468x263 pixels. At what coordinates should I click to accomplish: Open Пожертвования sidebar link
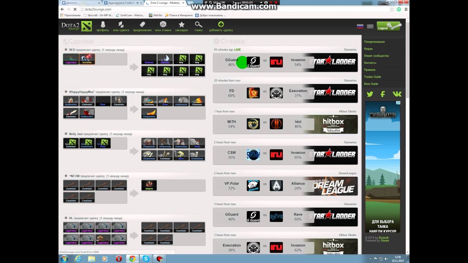(x=374, y=42)
